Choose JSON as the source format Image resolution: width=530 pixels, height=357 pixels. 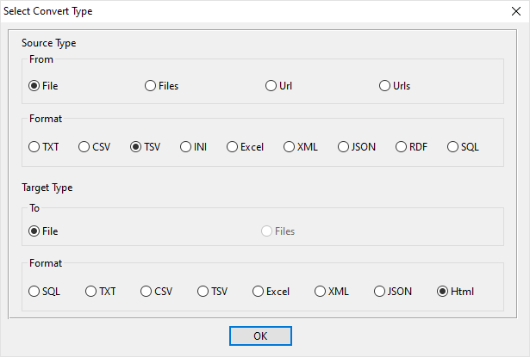click(344, 147)
